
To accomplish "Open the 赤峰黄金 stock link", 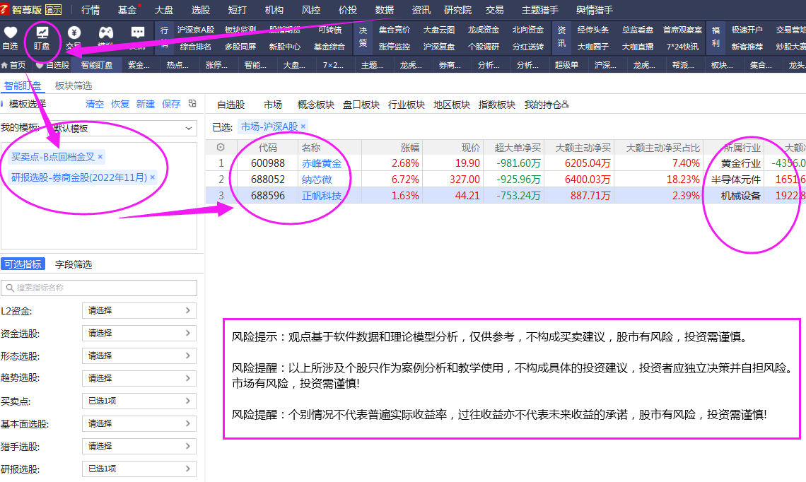I will click(x=322, y=163).
